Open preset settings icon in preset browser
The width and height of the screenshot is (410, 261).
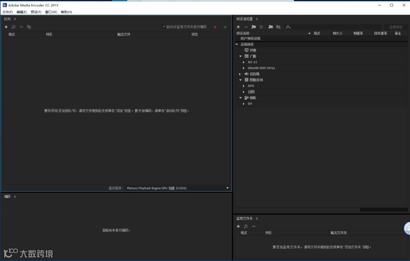261,27
